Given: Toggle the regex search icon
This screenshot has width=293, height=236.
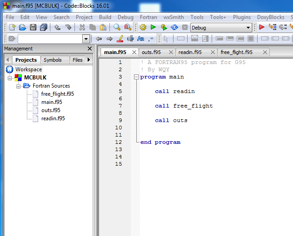Looking at the screenshot, I should click(151, 39).
